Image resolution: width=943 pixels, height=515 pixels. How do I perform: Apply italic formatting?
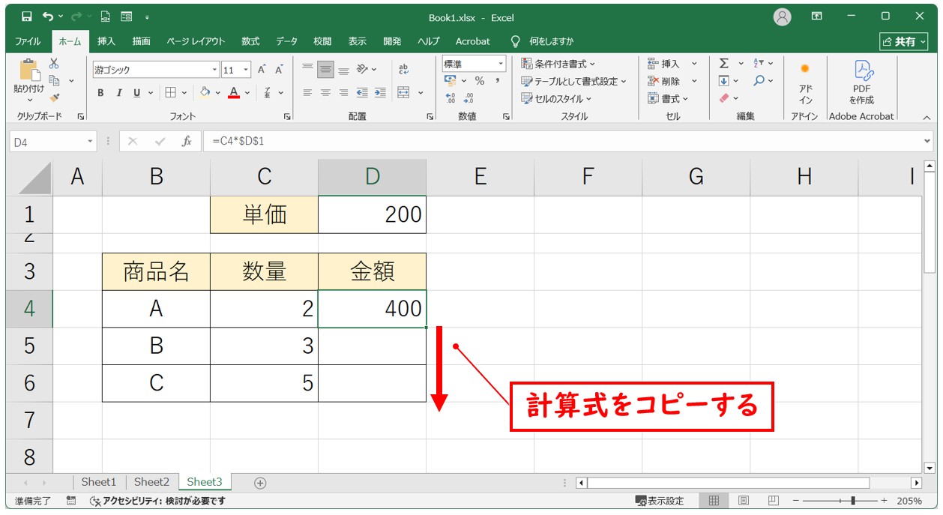pyautogui.click(x=120, y=93)
